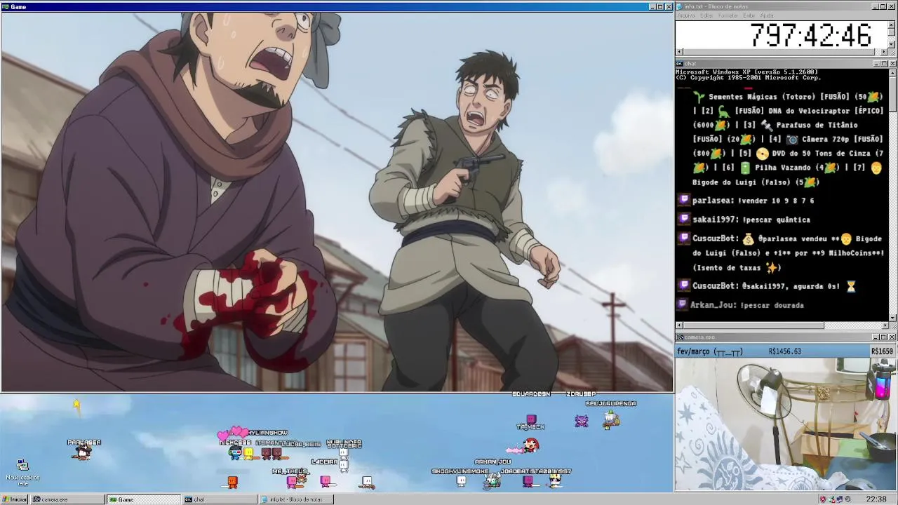Click the webcam feed in camera.exe

coord(786,424)
